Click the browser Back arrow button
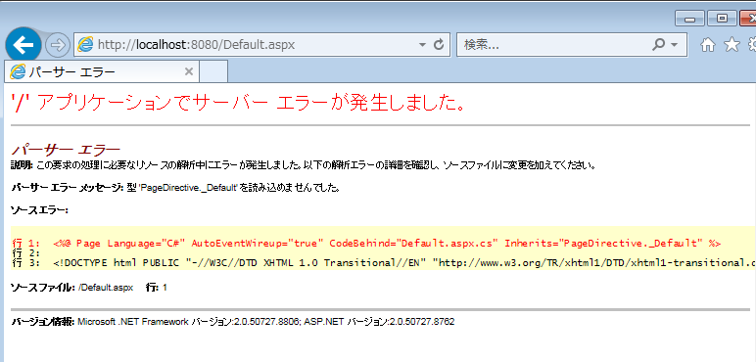Image resolution: width=756 pixels, height=362 pixels. (x=23, y=45)
